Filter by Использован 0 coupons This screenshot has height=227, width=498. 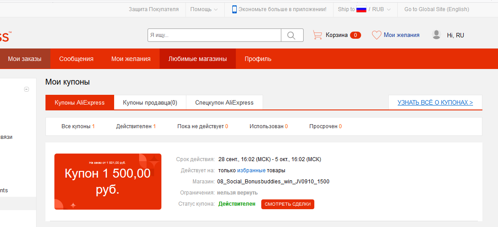(x=269, y=126)
